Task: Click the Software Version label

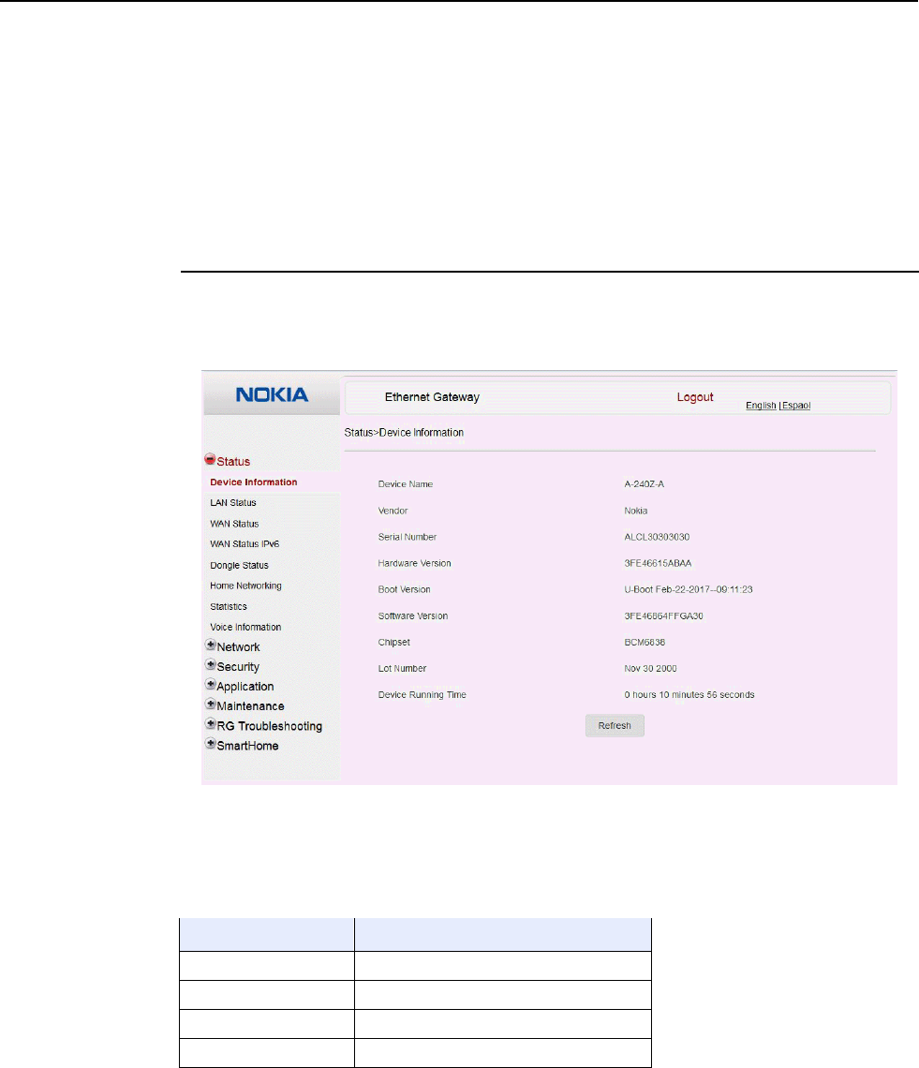Action: click(x=413, y=616)
